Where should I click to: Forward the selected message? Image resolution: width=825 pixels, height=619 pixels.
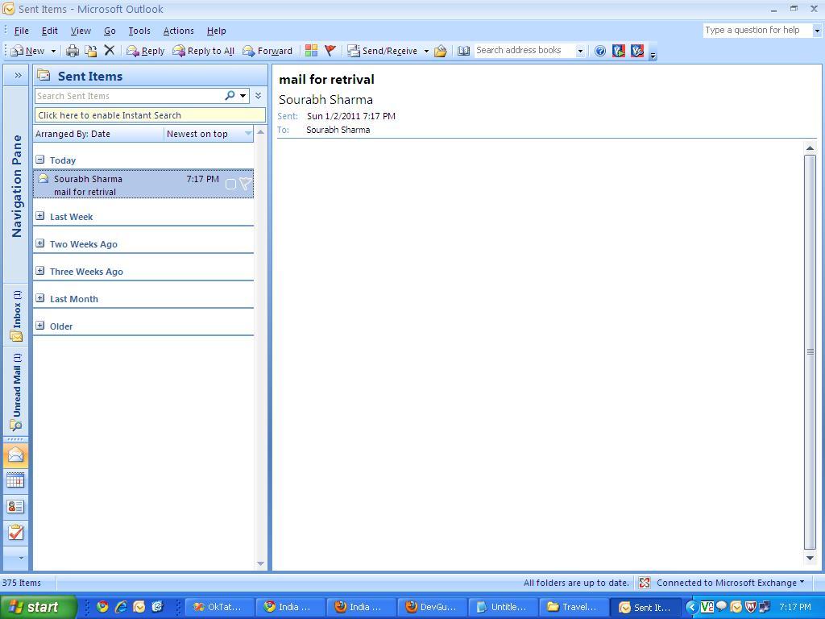pyautogui.click(x=267, y=51)
